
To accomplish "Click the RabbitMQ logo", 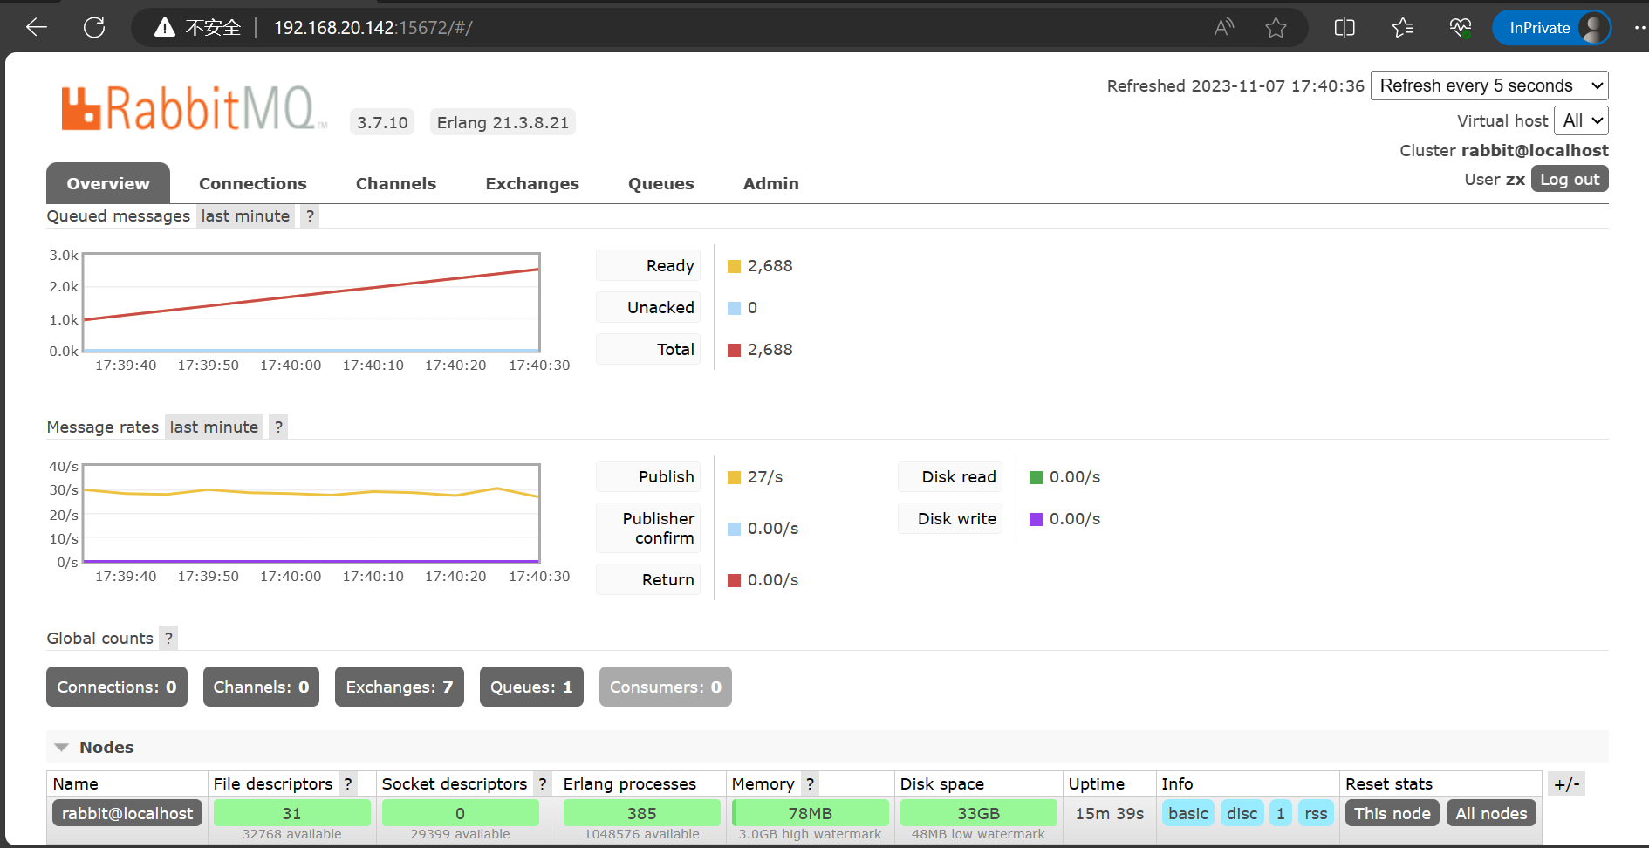I will pos(194,108).
